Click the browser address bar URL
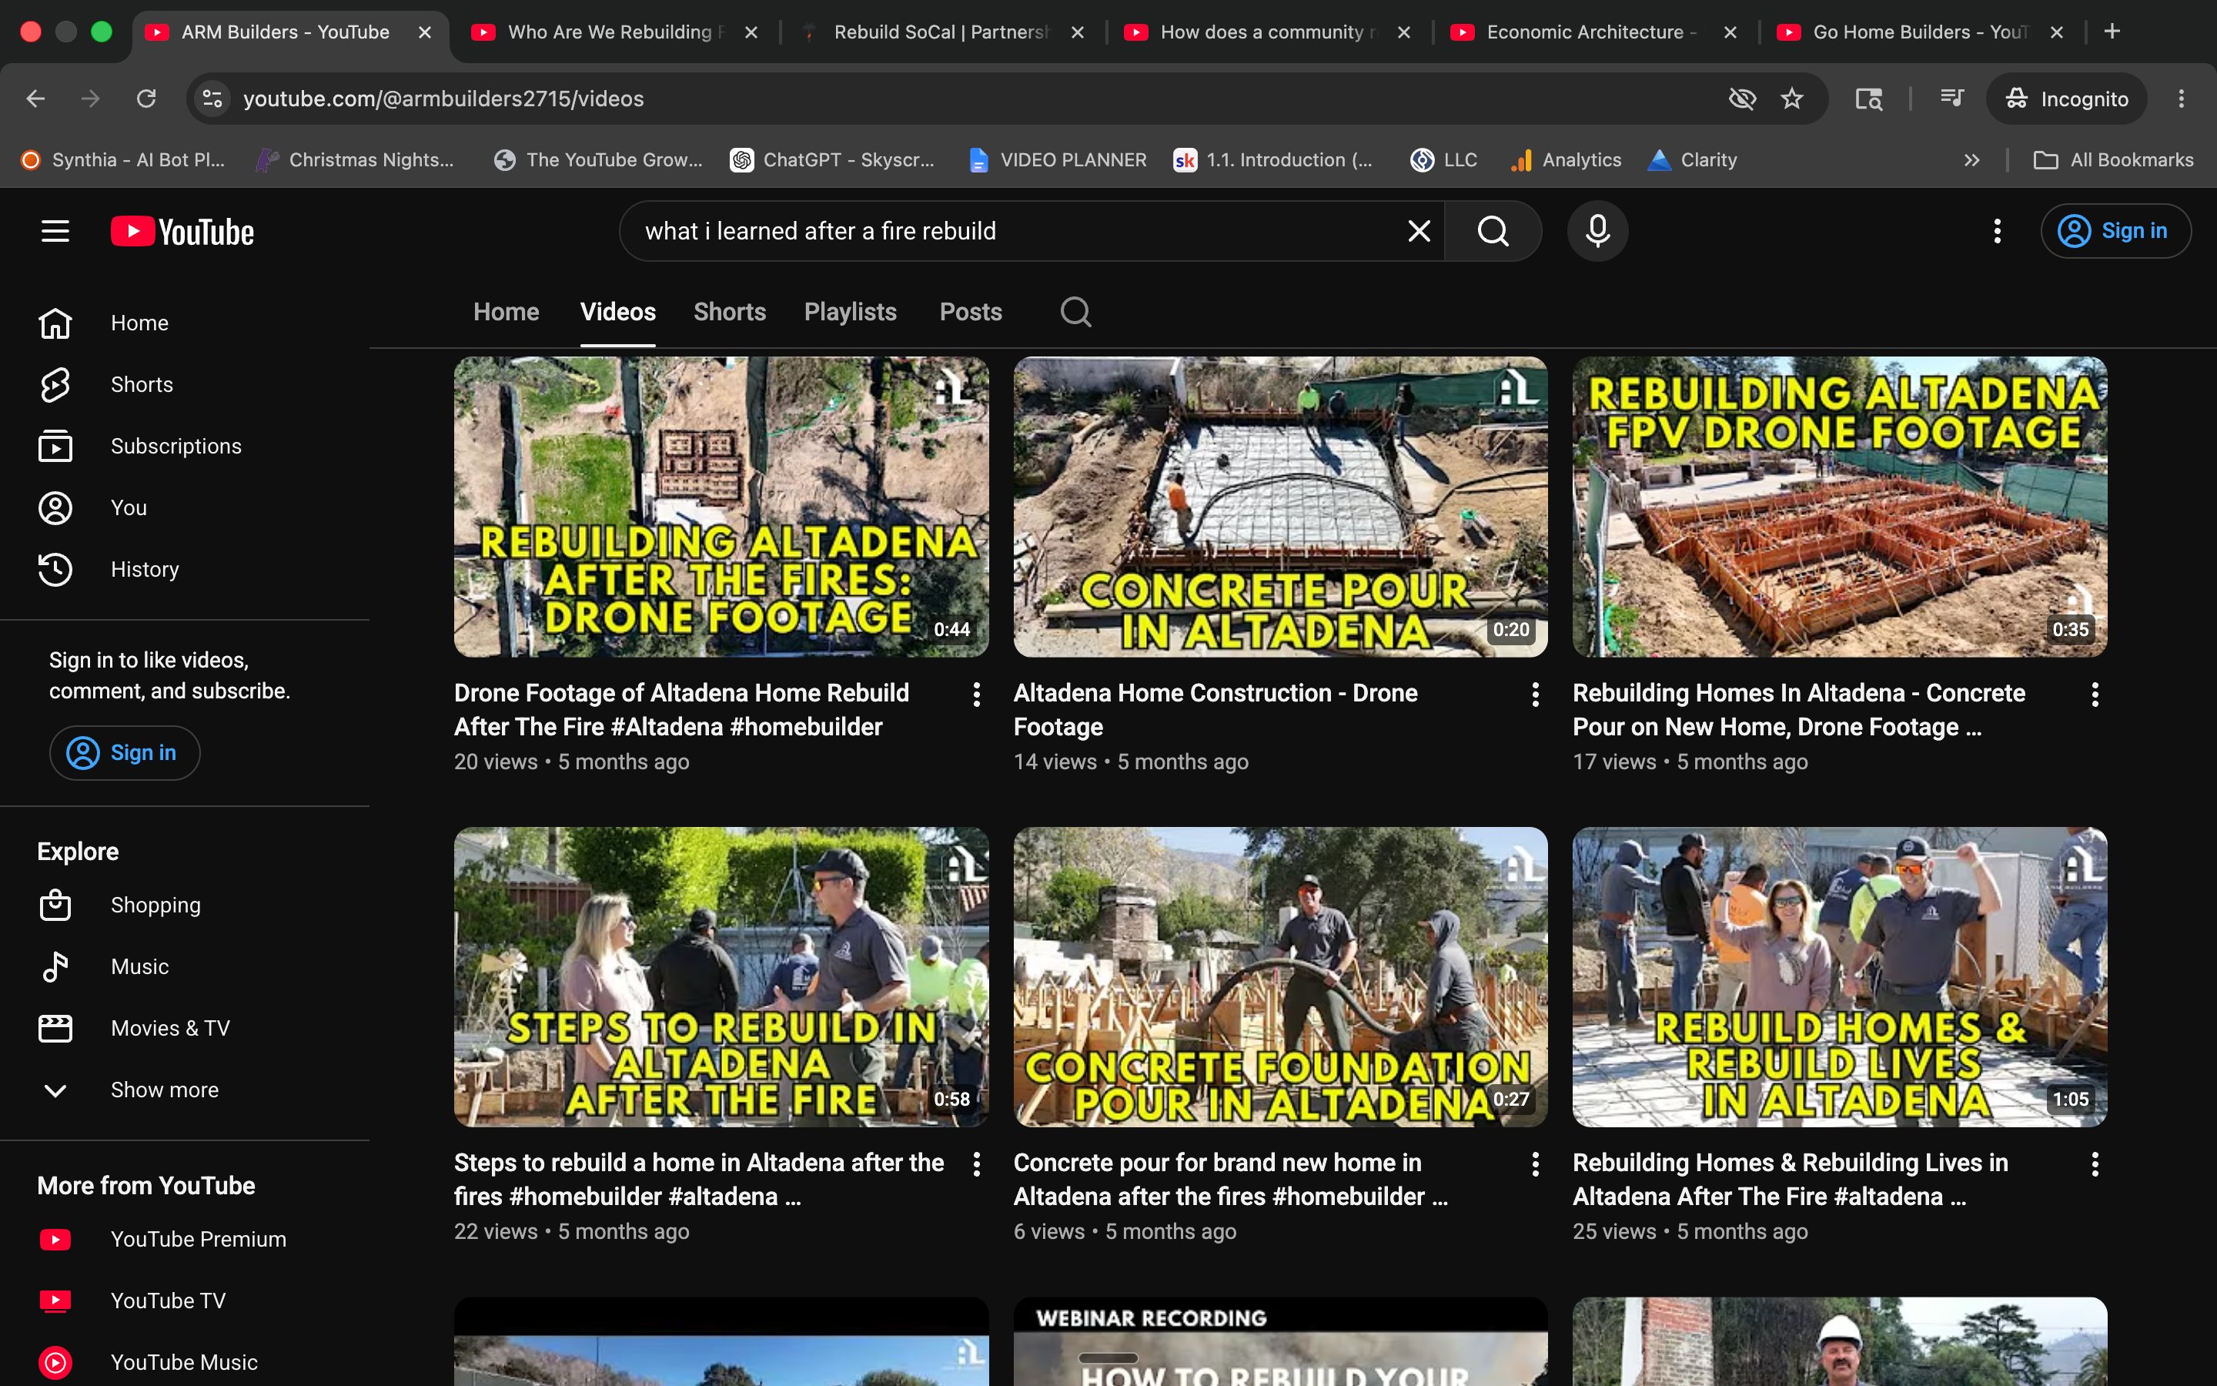This screenshot has height=1386, width=2217. click(443, 98)
